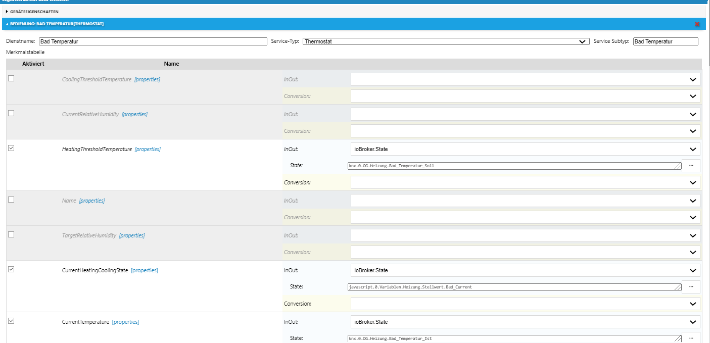The width and height of the screenshot is (710, 343).
Task: Open InOut dropdown for CurrentHeatingCoolingState
Action: [526, 270]
